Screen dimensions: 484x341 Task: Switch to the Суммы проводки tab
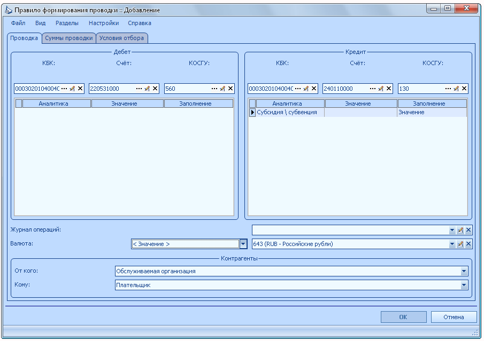coord(69,38)
